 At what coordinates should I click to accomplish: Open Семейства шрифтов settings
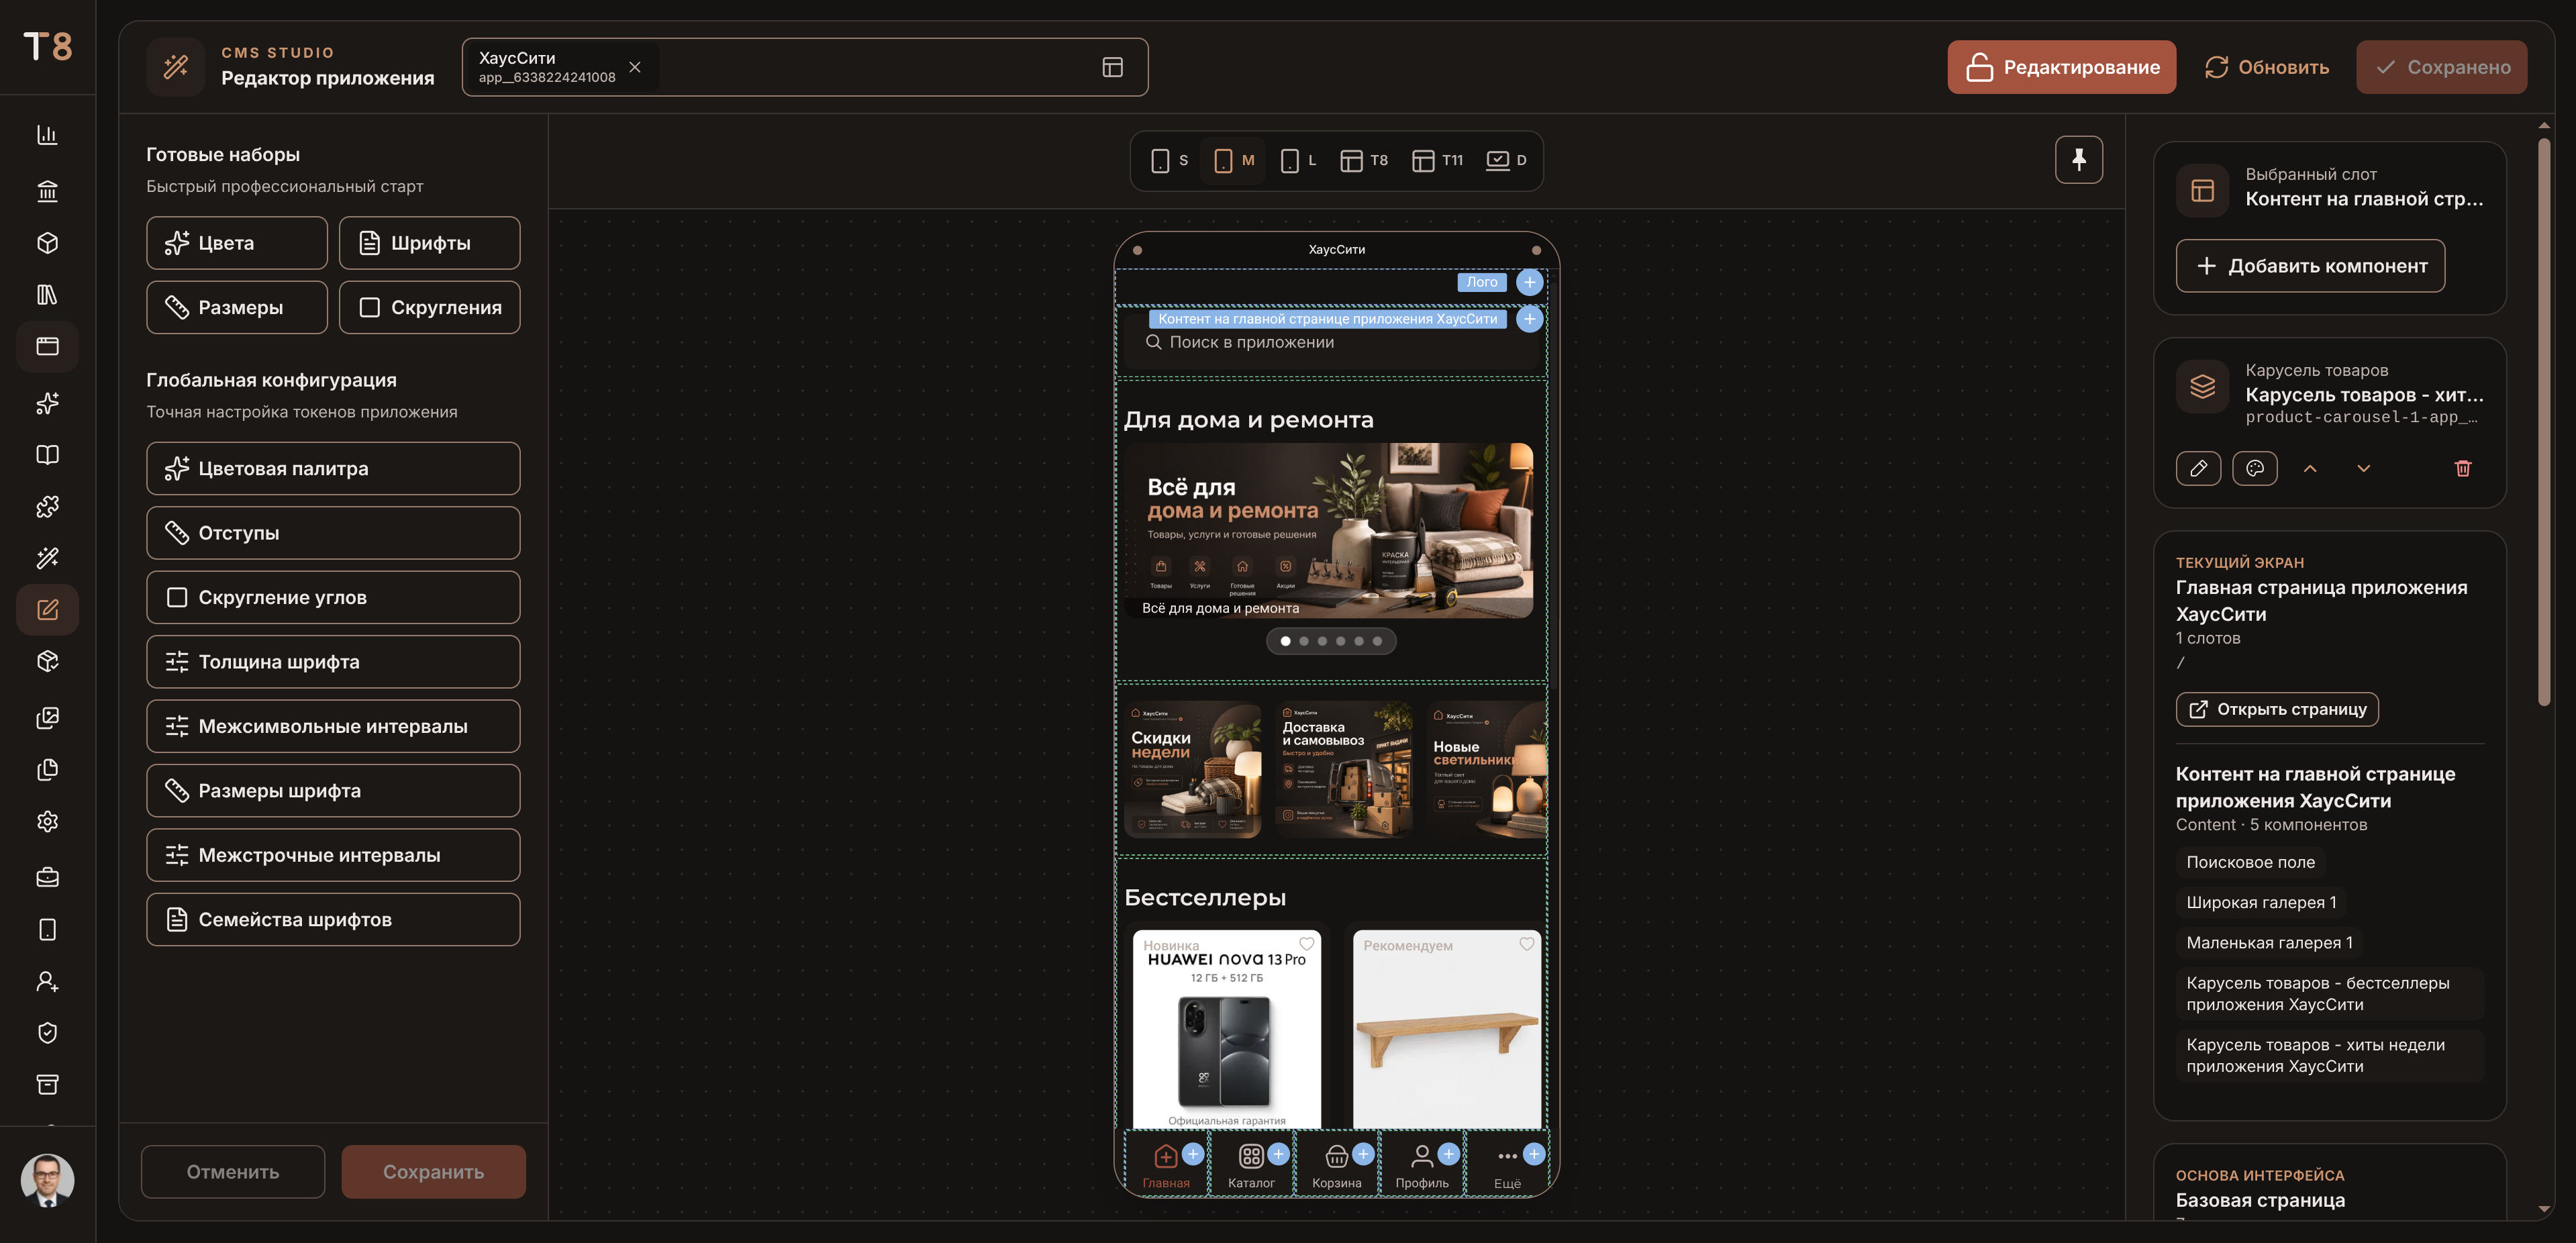(333, 919)
